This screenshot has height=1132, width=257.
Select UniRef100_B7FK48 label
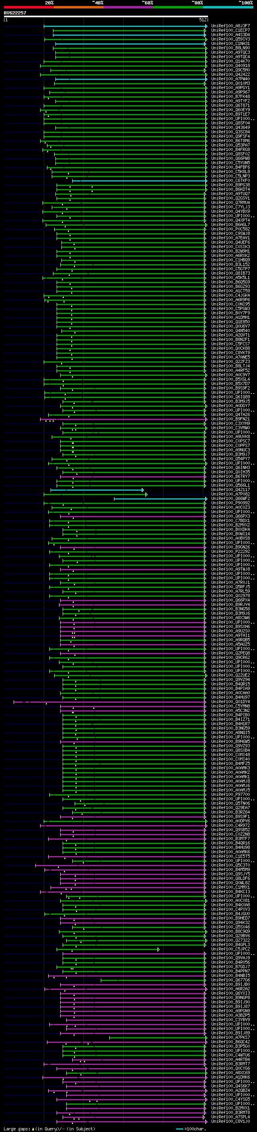(230, 97)
